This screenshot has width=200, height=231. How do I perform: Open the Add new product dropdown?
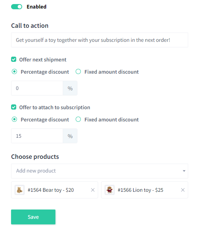click(100, 171)
